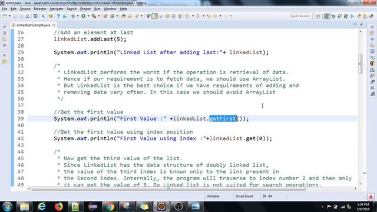
Task: Open the Help menu
Action: [x=123, y=9]
